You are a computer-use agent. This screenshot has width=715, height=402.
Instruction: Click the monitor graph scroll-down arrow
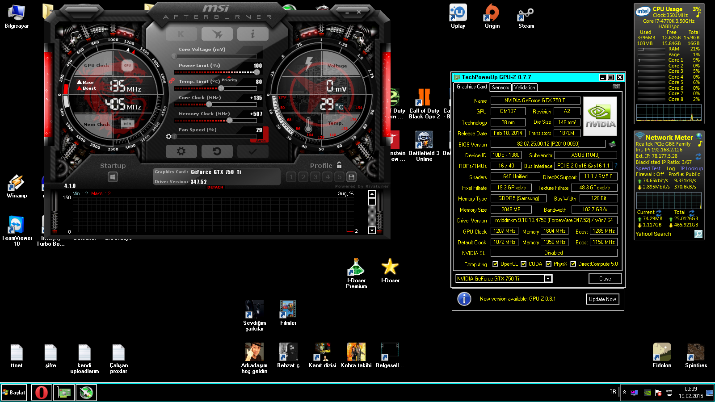(x=372, y=230)
